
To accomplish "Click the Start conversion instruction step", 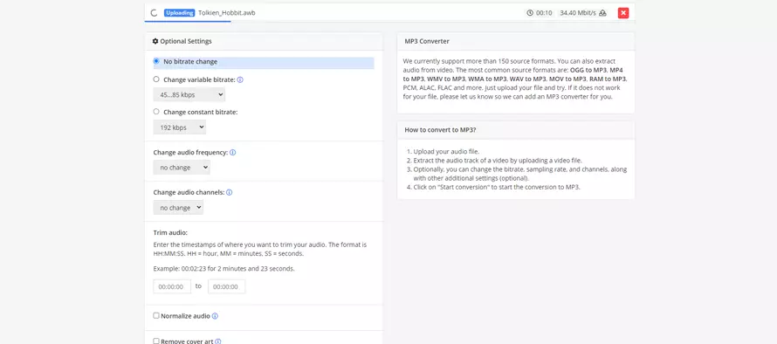I will point(497,188).
